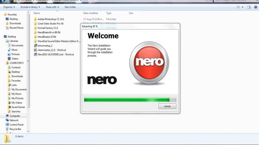Select Favorites star icon in sidebar
Viewport: 259px width, 145px height.
coord(5,14)
